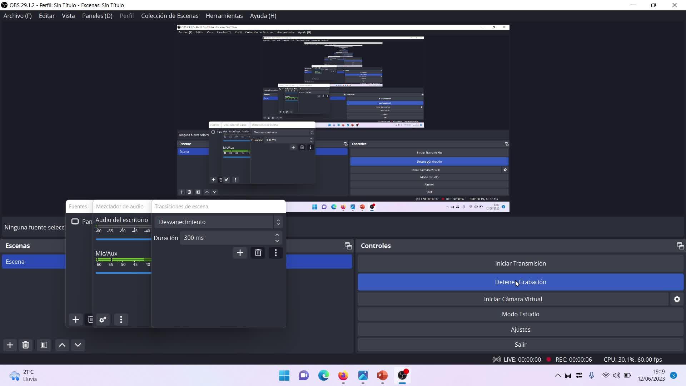Move scene up with arrow icon

tap(62, 345)
